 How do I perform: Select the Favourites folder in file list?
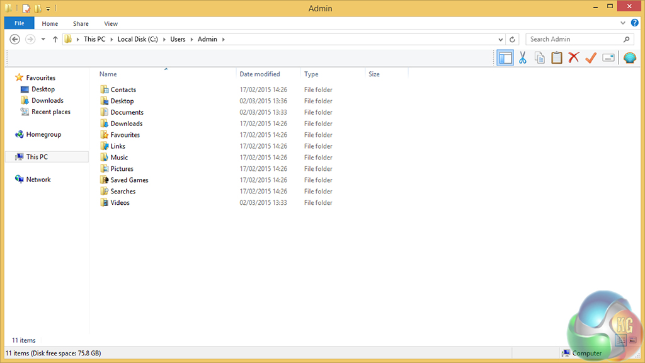click(x=217, y=135)
